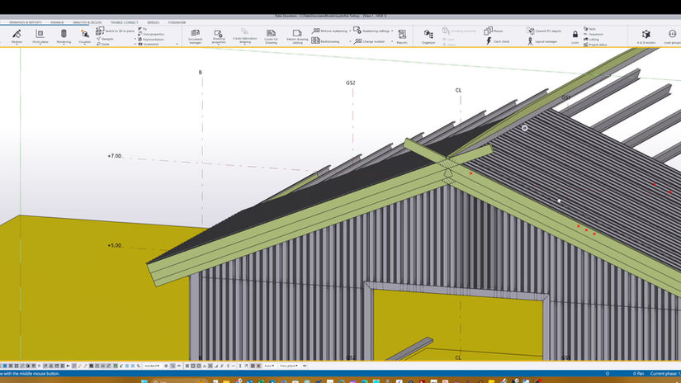Switch to the Formwork tab
The image size is (681, 383).
177,22
